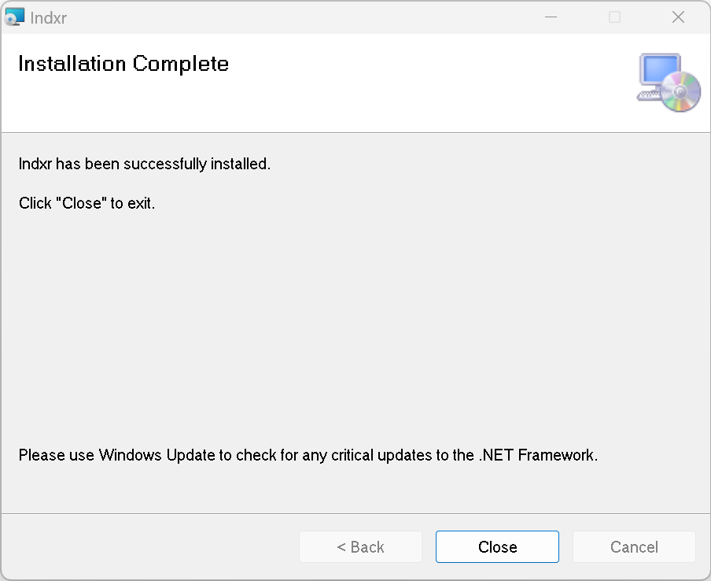Click the "Indxr" window title text

click(x=49, y=18)
